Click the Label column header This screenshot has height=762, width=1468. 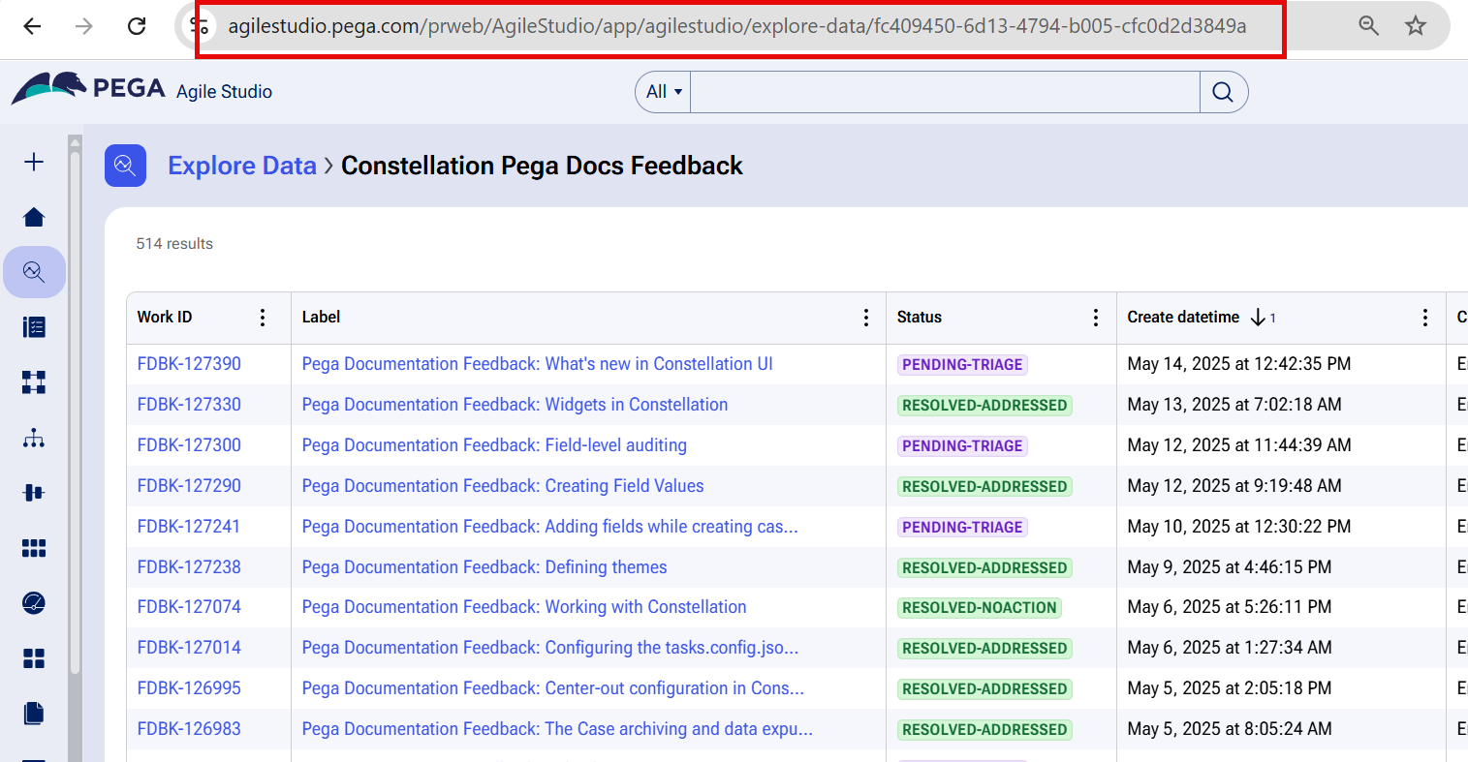pyautogui.click(x=321, y=318)
